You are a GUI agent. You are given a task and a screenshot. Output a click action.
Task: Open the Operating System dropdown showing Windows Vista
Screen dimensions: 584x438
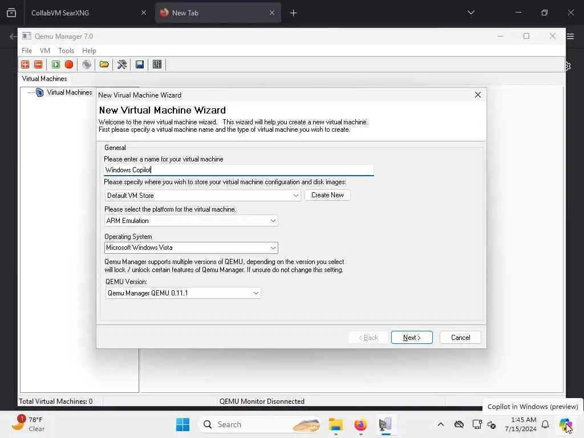(191, 248)
